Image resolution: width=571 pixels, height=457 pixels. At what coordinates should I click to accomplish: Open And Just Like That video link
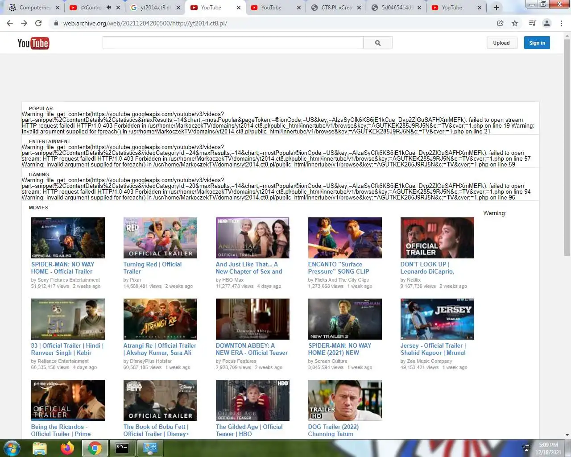point(249,268)
